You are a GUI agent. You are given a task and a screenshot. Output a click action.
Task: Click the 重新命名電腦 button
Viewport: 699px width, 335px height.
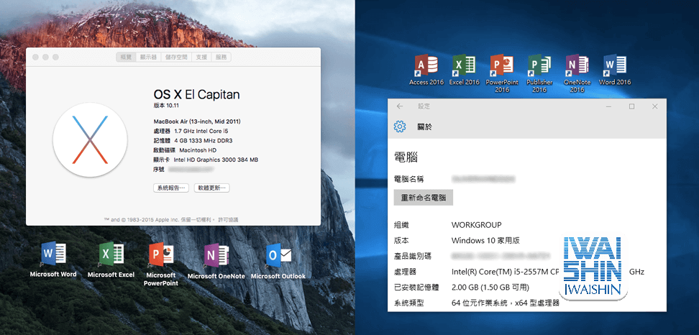pos(424,198)
